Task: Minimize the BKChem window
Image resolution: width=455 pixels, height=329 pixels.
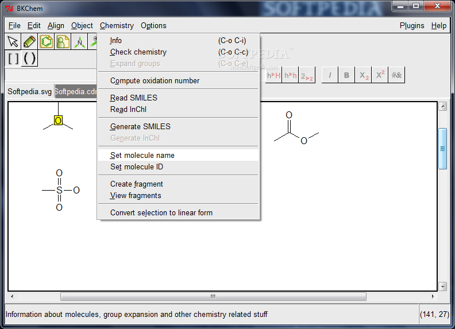Action: [x=400, y=6]
